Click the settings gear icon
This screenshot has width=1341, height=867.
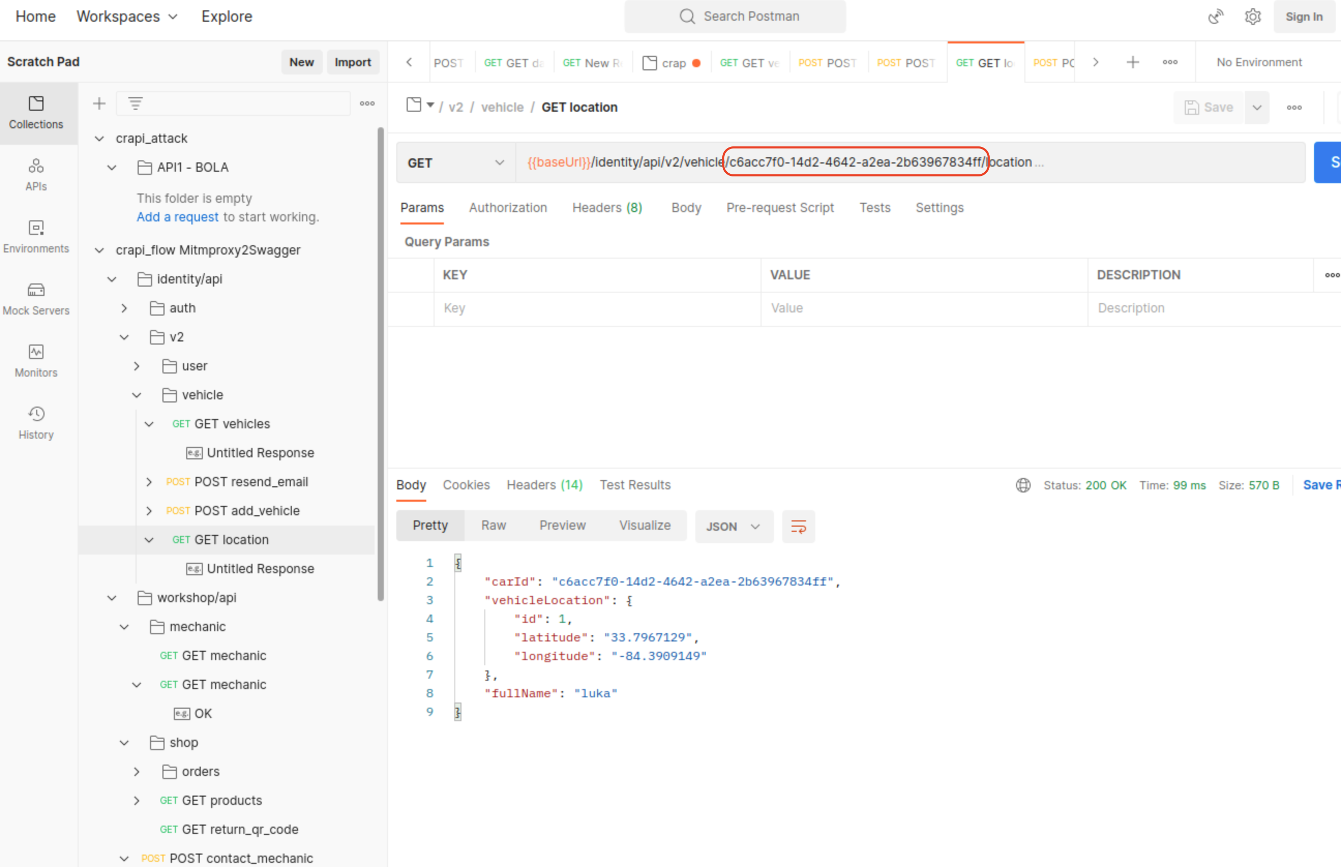click(1252, 17)
